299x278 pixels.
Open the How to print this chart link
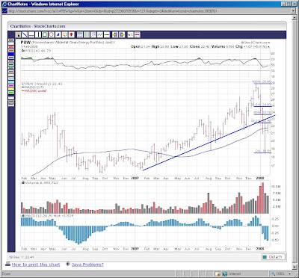[36, 265]
